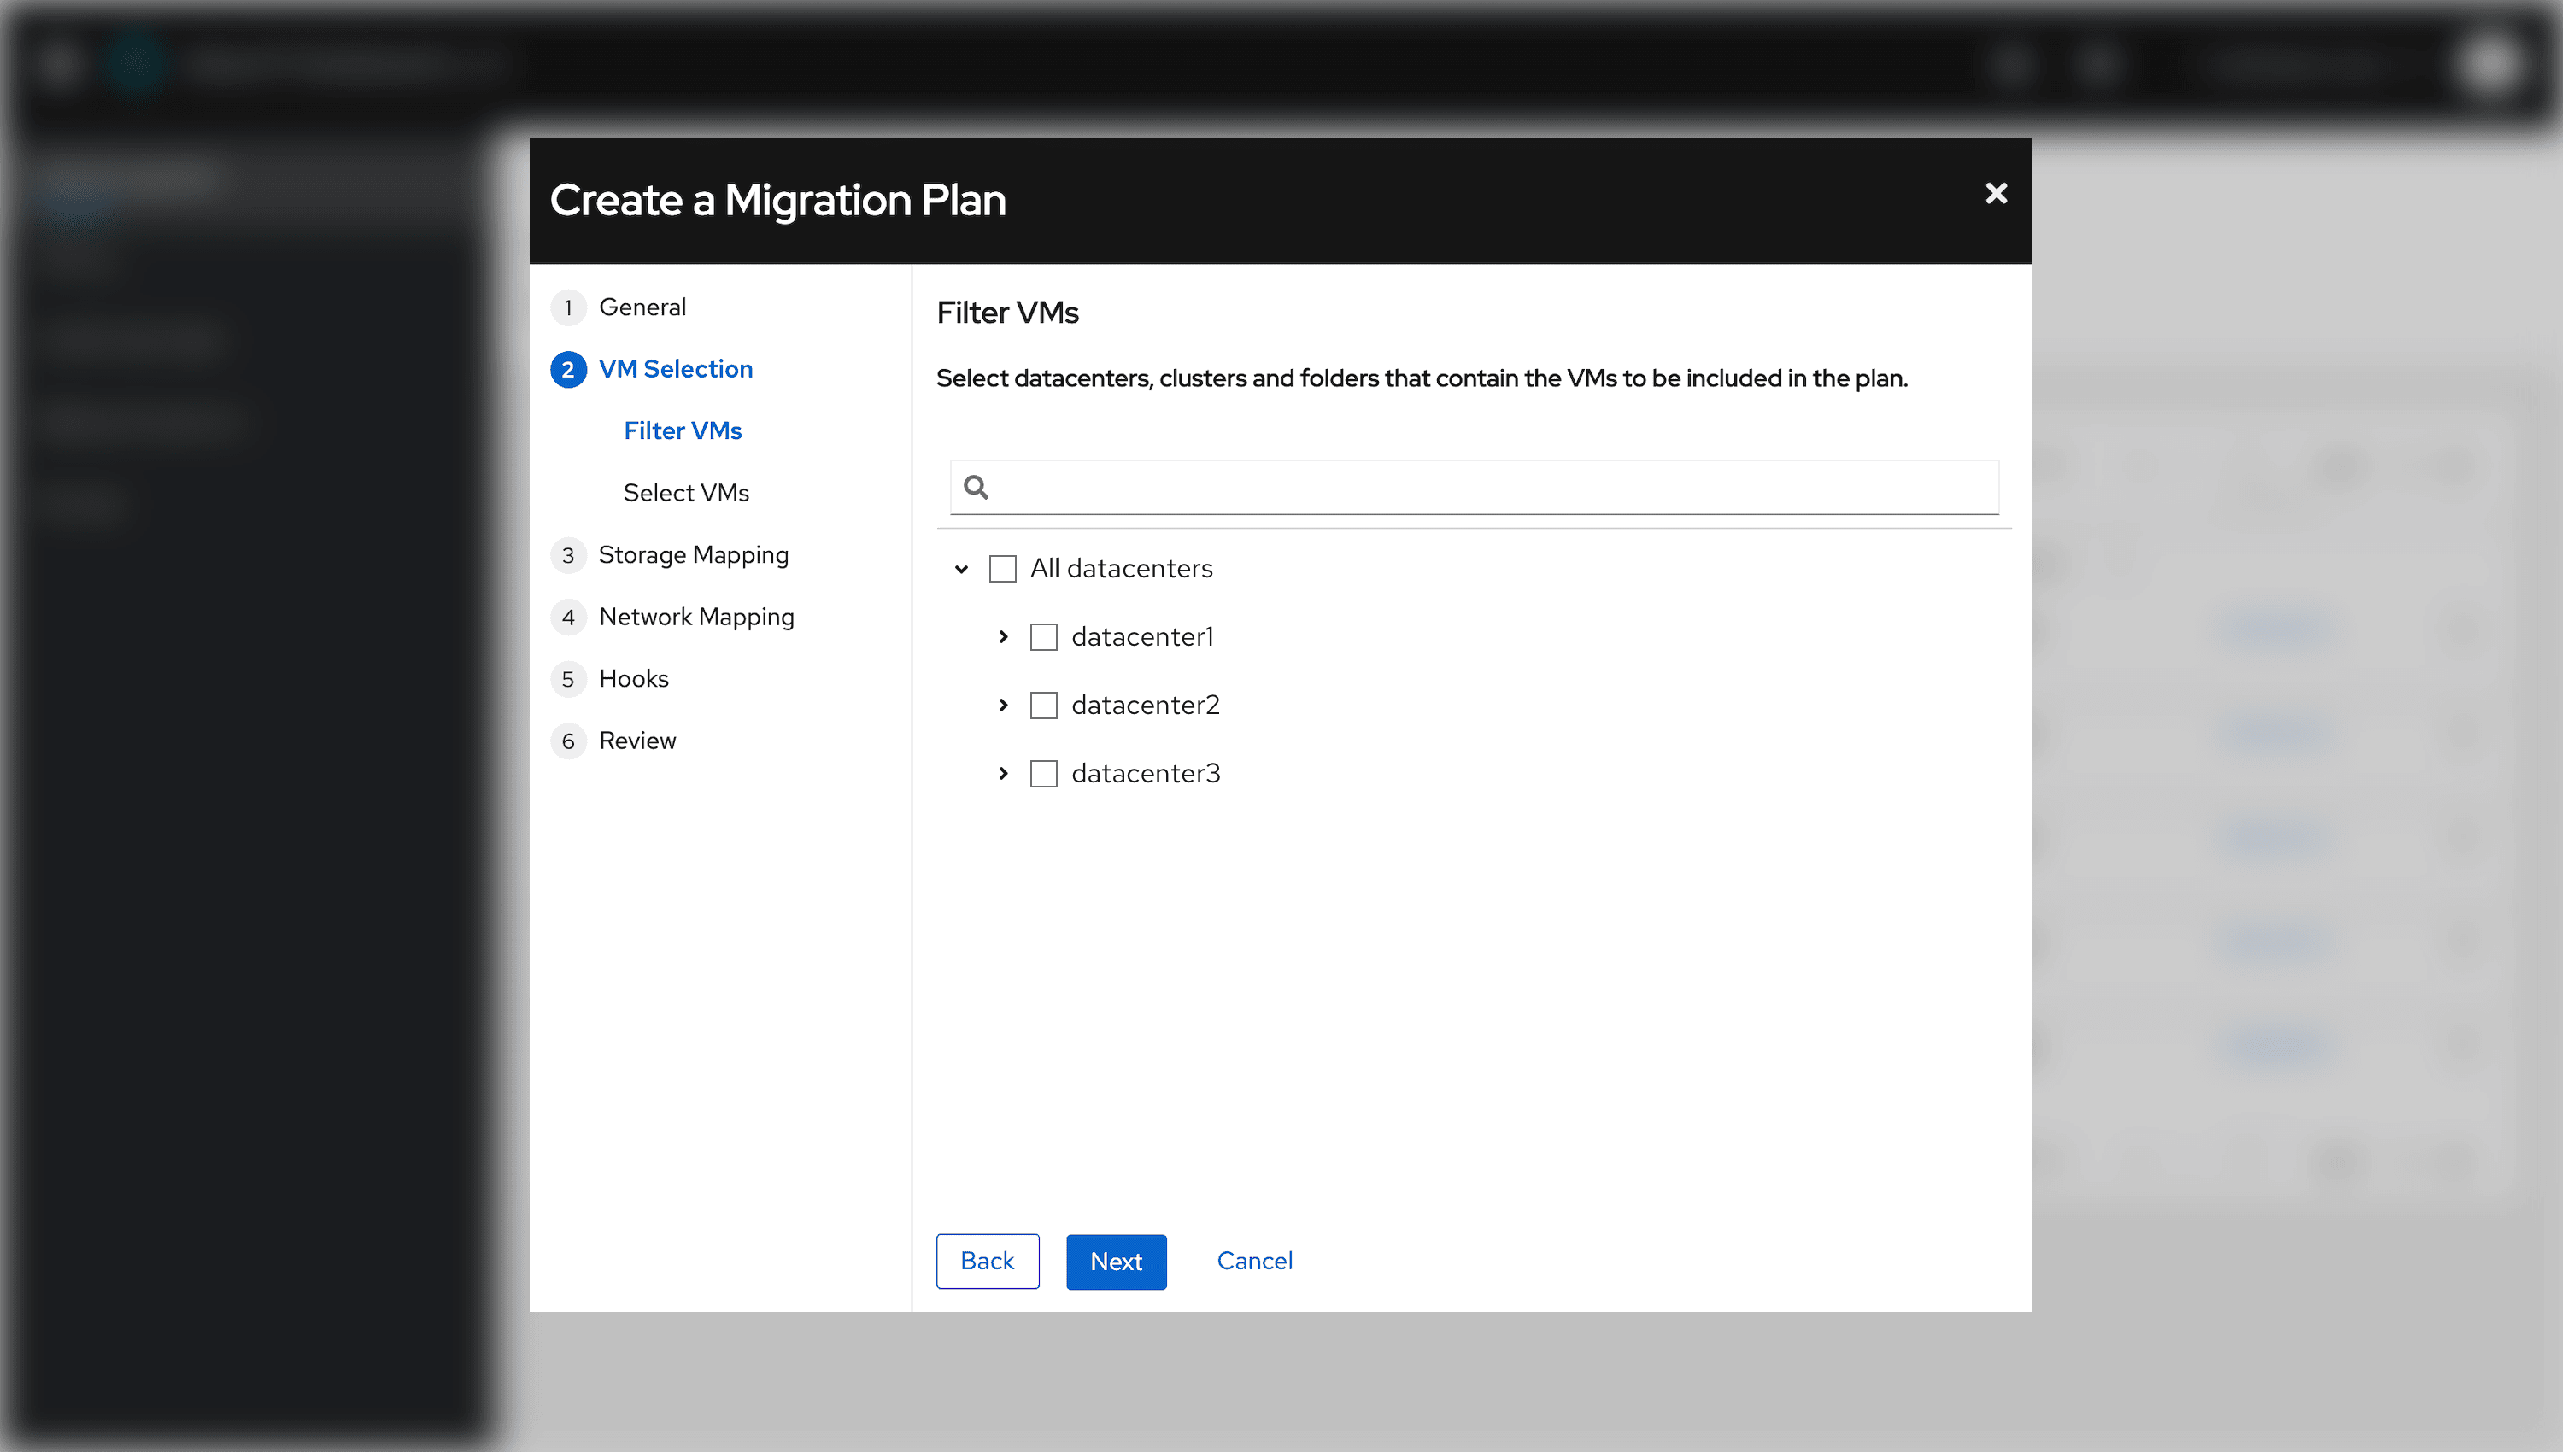
Task: Collapse the All datacenters tree node
Action: (x=961, y=569)
